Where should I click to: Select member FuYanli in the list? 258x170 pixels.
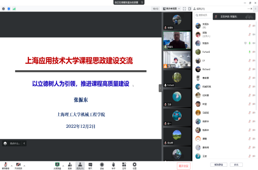click(x=224, y=52)
